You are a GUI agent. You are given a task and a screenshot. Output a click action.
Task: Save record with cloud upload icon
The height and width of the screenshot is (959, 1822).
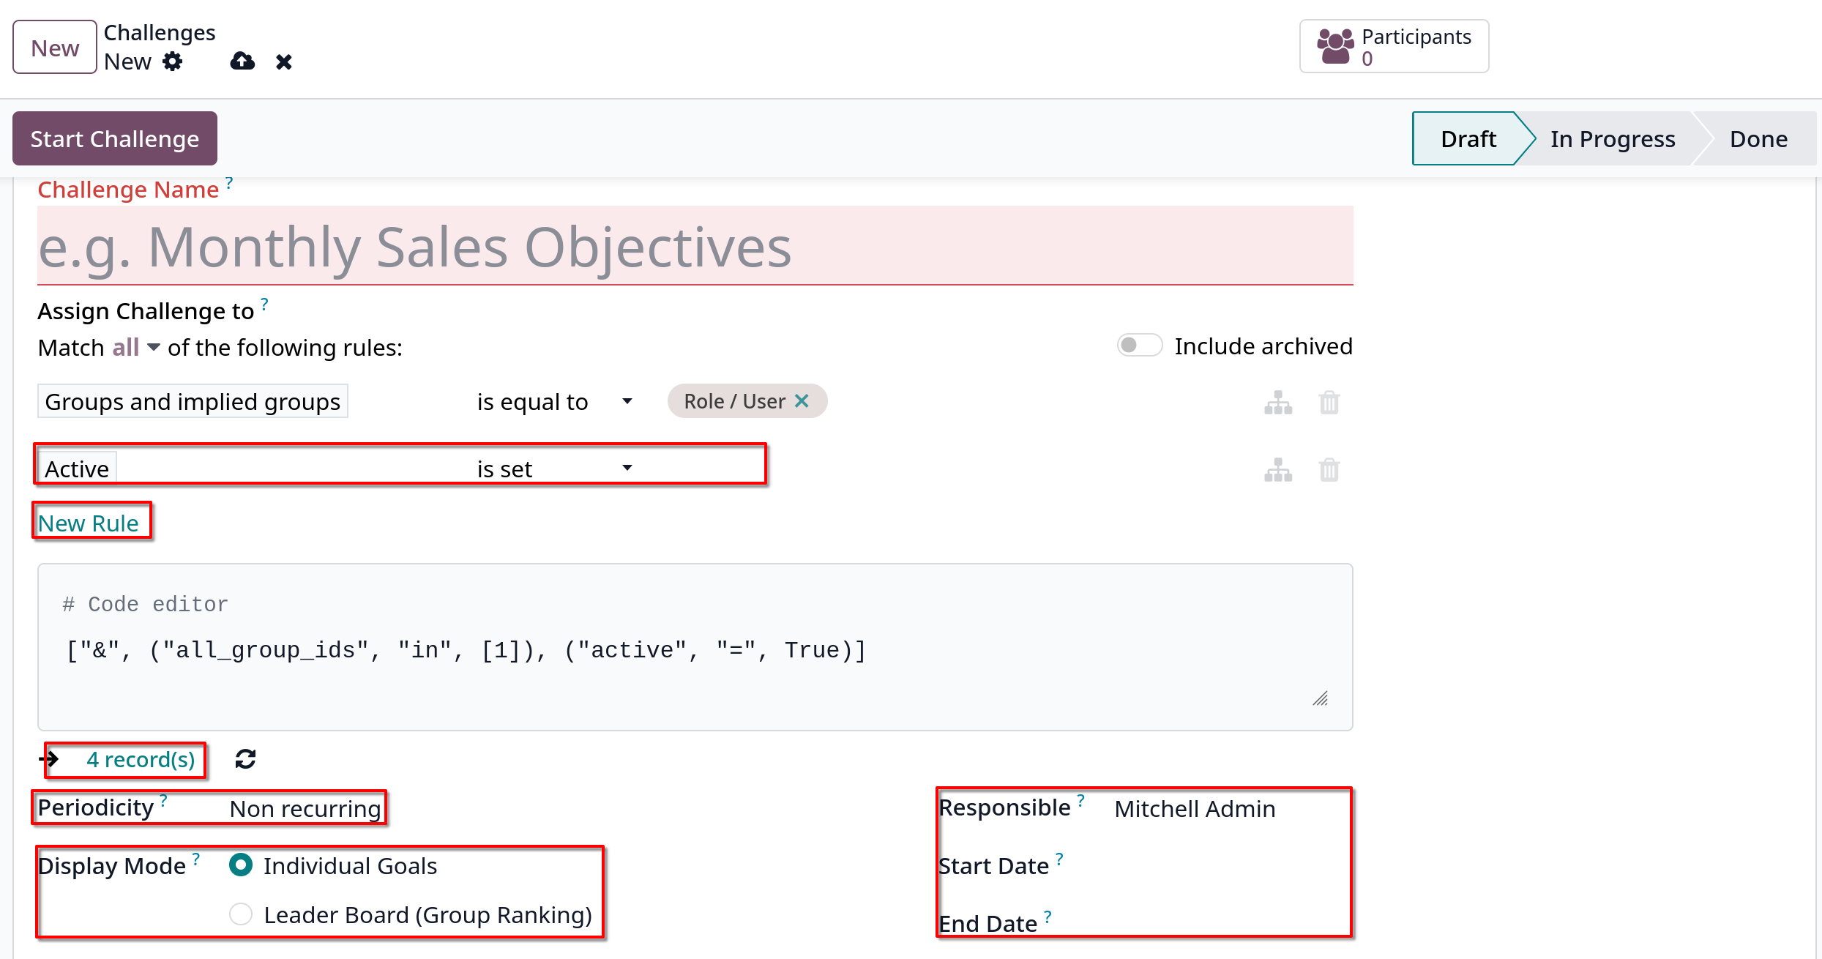click(242, 61)
